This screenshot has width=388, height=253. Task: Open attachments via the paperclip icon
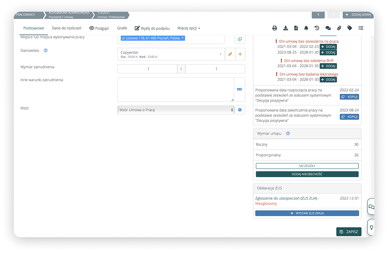tap(339, 28)
